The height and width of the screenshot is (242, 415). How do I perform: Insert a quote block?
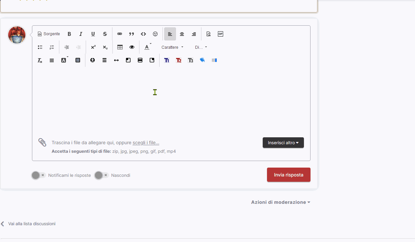point(132,34)
